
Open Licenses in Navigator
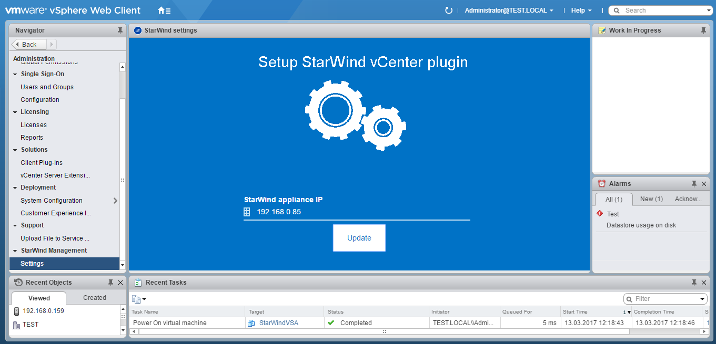[34, 125]
